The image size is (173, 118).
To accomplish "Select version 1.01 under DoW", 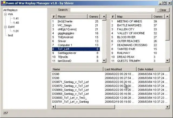I will pyautogui.click(x=16, y=31).
